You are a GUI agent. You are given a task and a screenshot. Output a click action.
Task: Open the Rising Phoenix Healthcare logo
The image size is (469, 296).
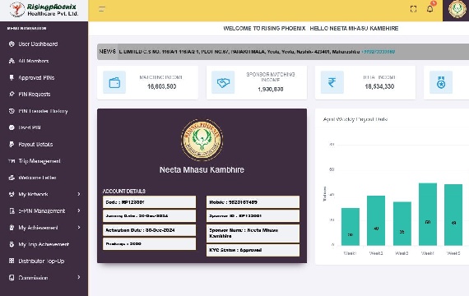tap(44, 10)
